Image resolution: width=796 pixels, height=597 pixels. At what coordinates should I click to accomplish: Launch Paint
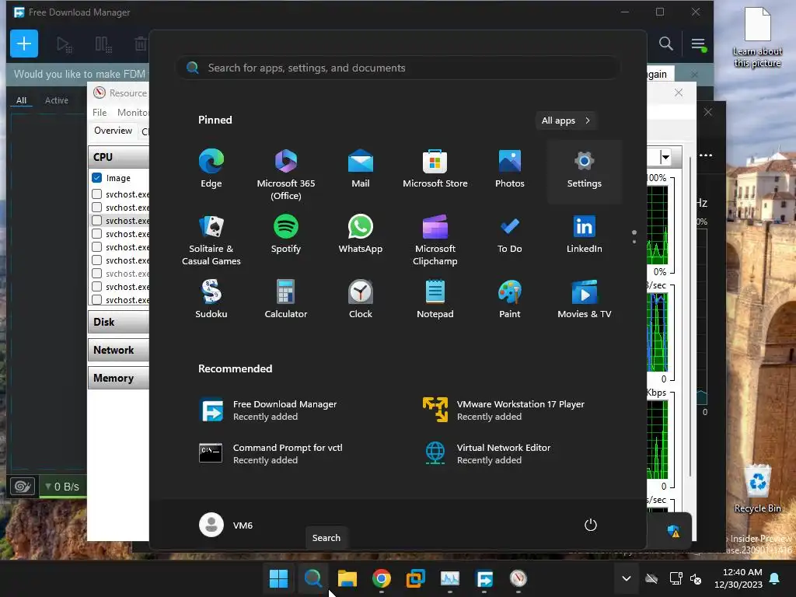click(x=510, y=299)
